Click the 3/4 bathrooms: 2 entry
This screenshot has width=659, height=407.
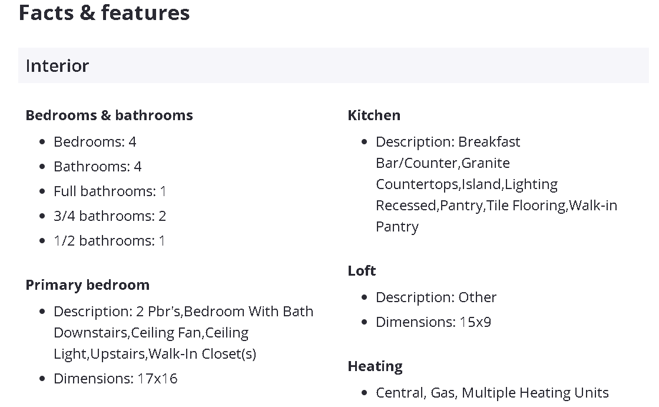[110, 216]
